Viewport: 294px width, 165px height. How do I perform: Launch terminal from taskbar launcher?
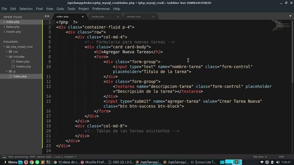[x=48, y=162]
